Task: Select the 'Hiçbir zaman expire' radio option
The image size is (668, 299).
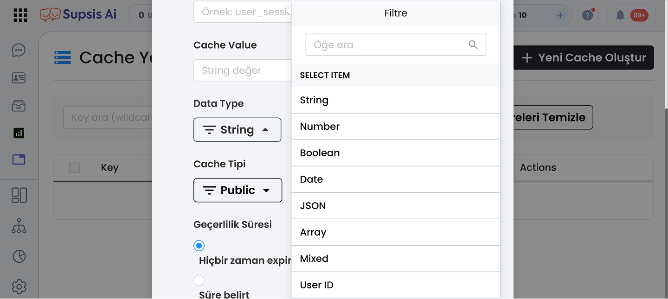Action: click(199, 246)
